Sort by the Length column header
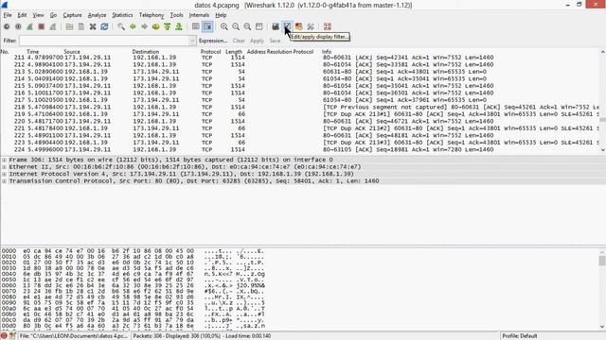 click(x=234, y=51)
